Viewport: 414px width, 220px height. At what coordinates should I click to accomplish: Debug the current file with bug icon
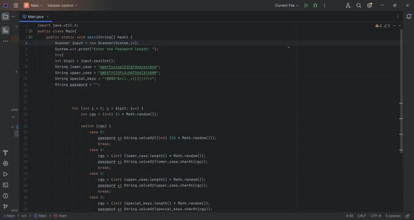[x=315, y=5]
